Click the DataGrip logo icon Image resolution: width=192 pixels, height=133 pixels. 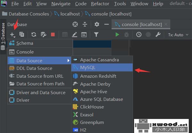click(4, 3)
